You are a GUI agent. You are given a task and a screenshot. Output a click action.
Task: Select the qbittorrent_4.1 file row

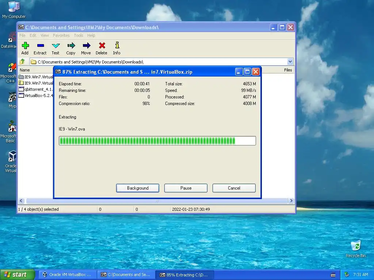(x=36, y=89)
